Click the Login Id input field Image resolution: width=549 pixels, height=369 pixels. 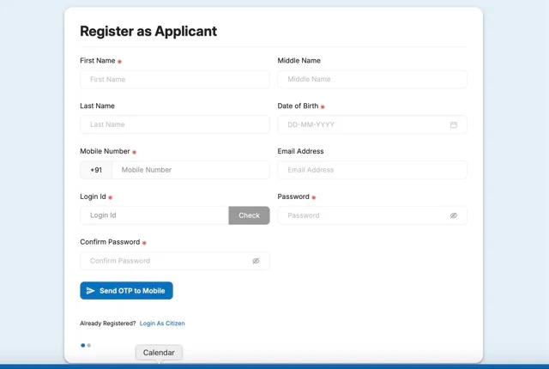(154, 215)
